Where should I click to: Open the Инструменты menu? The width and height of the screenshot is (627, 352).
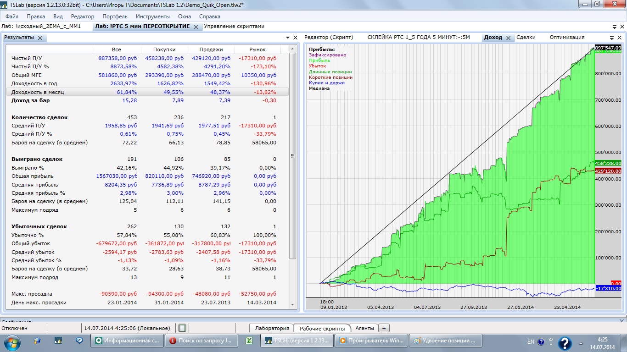(152, 16)
